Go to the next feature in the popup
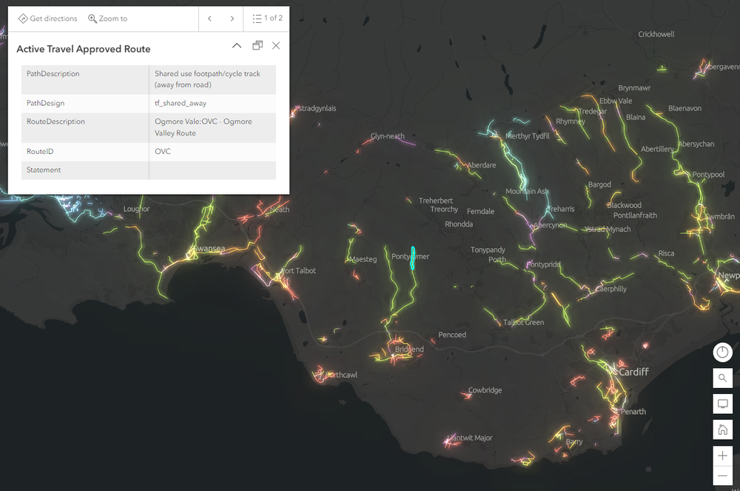Image resolution: width=740 pixels, height=491 pixels. tap(232, 19)
